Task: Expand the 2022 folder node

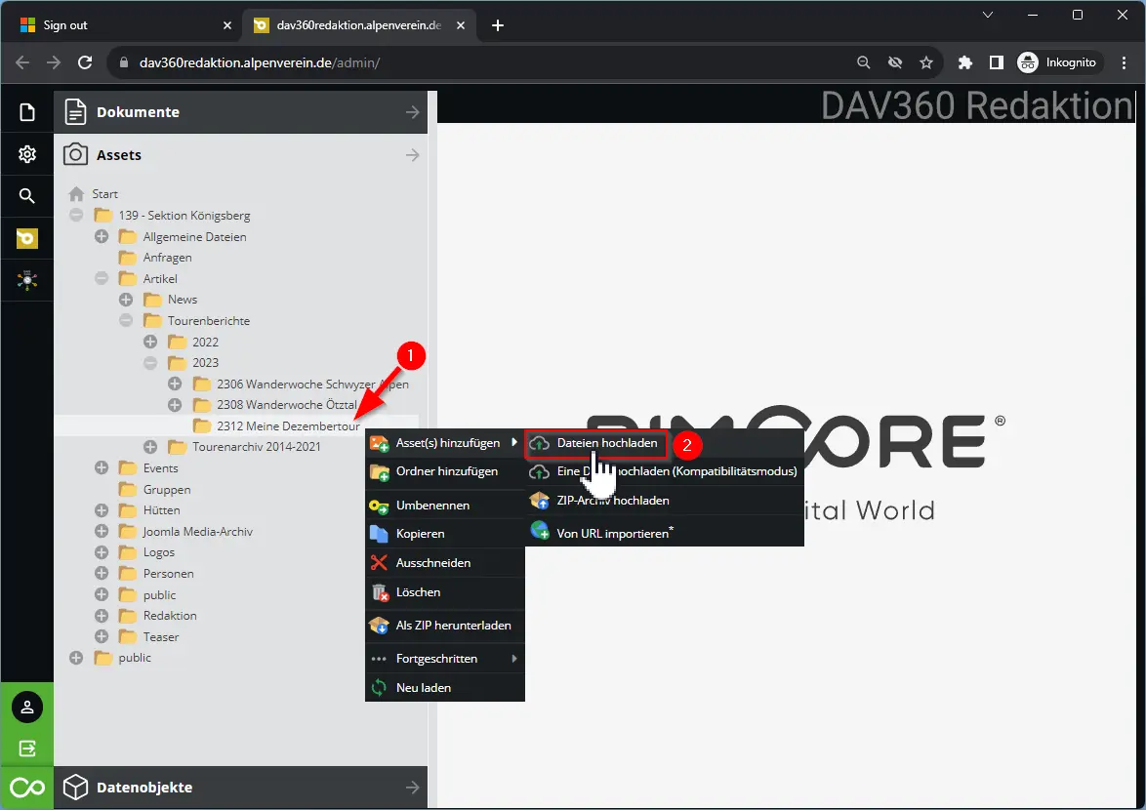Action: [x=150, y=342]
